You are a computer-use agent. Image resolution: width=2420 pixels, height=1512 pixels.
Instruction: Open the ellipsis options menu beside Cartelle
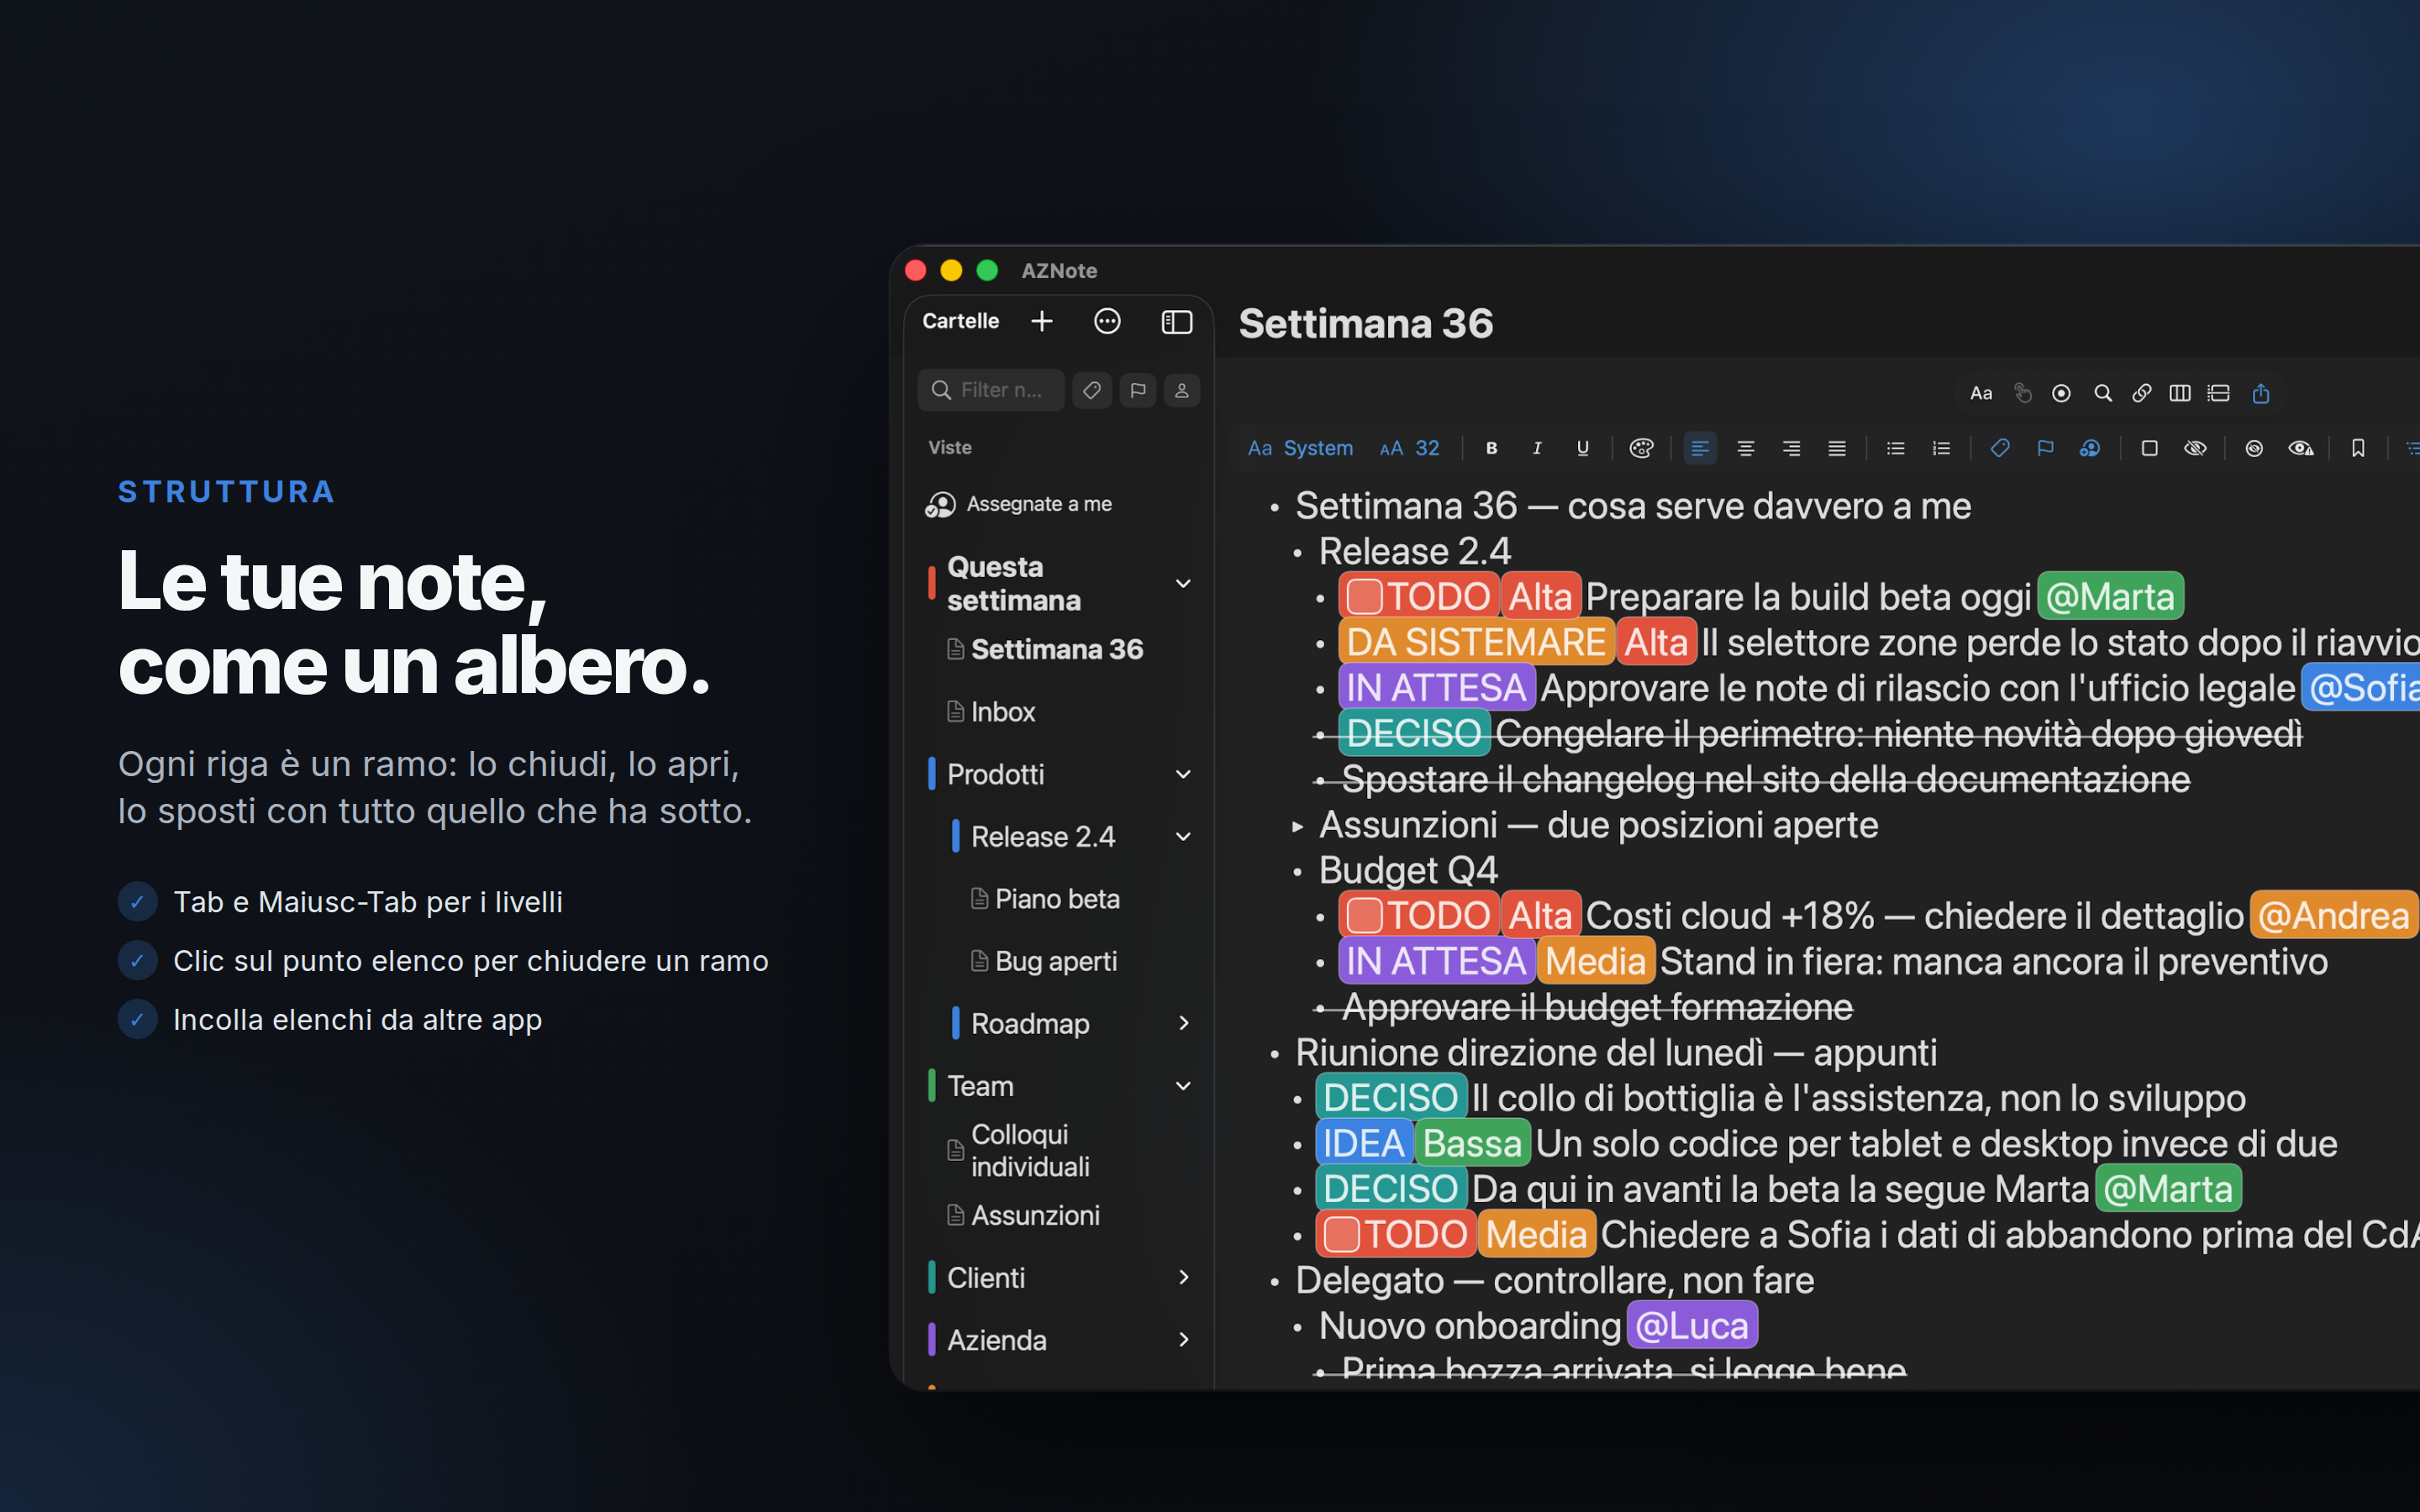(1107, 321)
